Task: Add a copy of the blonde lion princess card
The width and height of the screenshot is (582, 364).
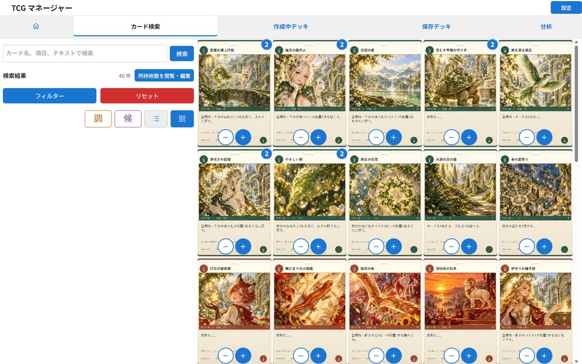Action: point(544,356)
